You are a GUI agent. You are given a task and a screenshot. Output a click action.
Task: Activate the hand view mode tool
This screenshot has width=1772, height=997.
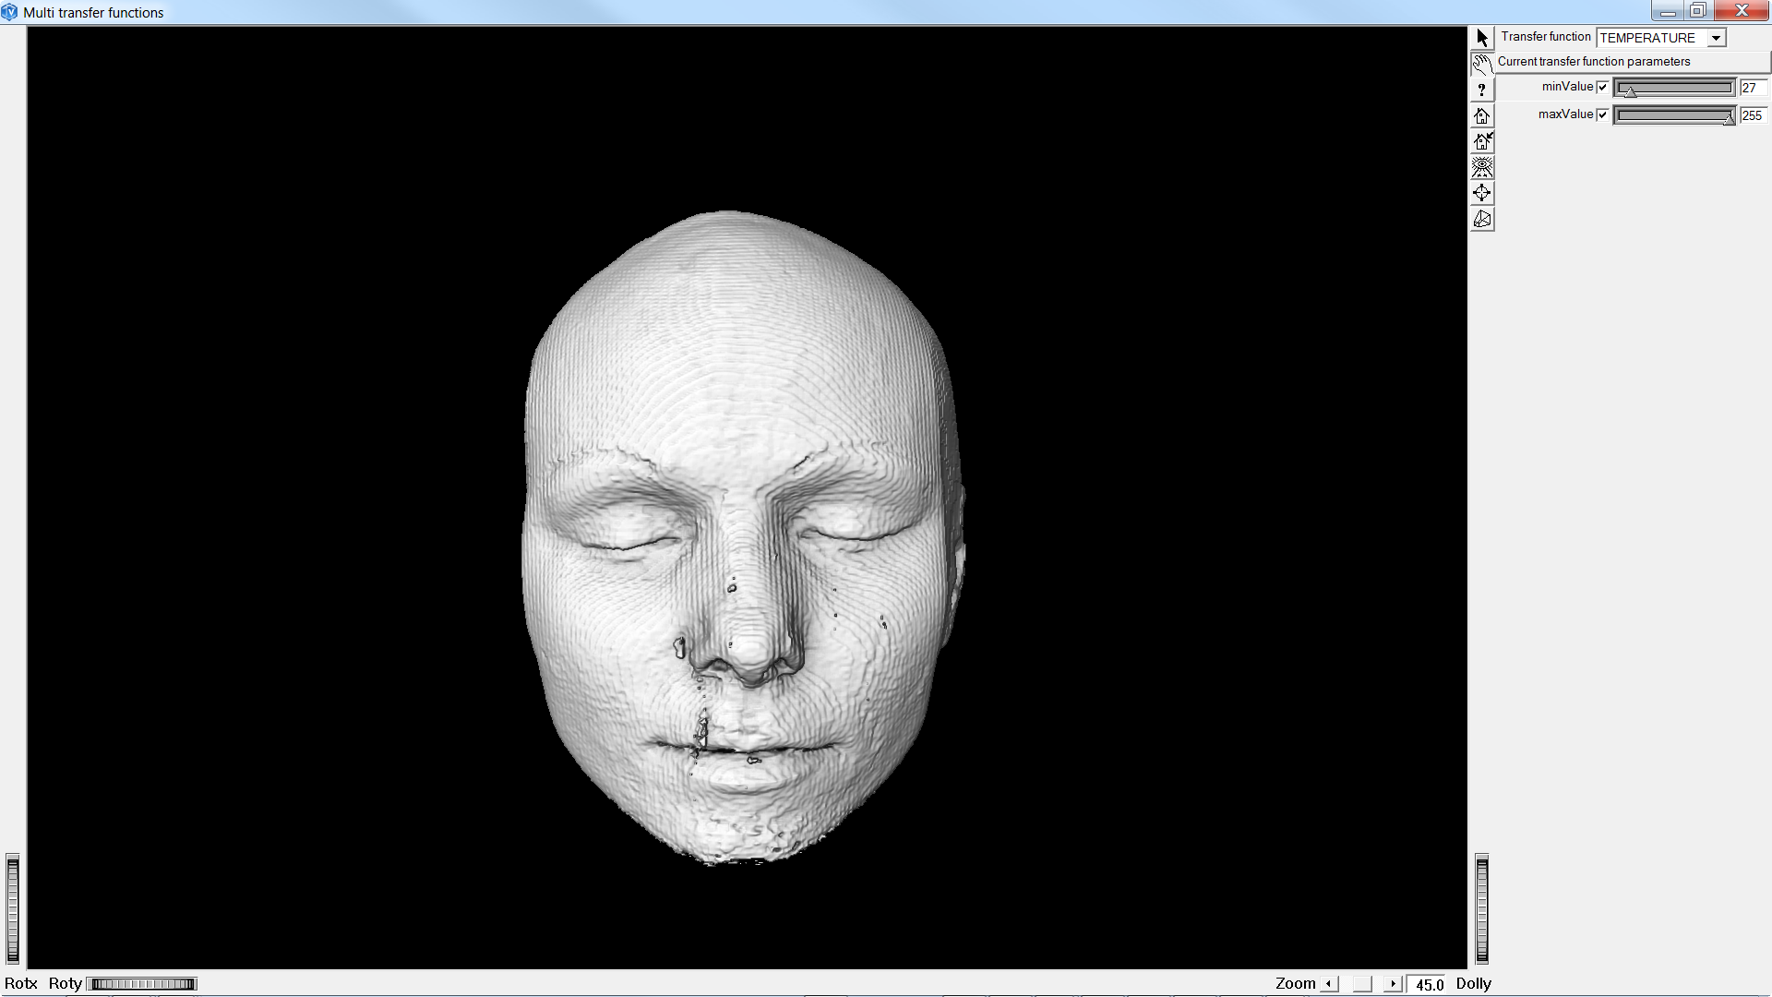tap(1482, 64)
